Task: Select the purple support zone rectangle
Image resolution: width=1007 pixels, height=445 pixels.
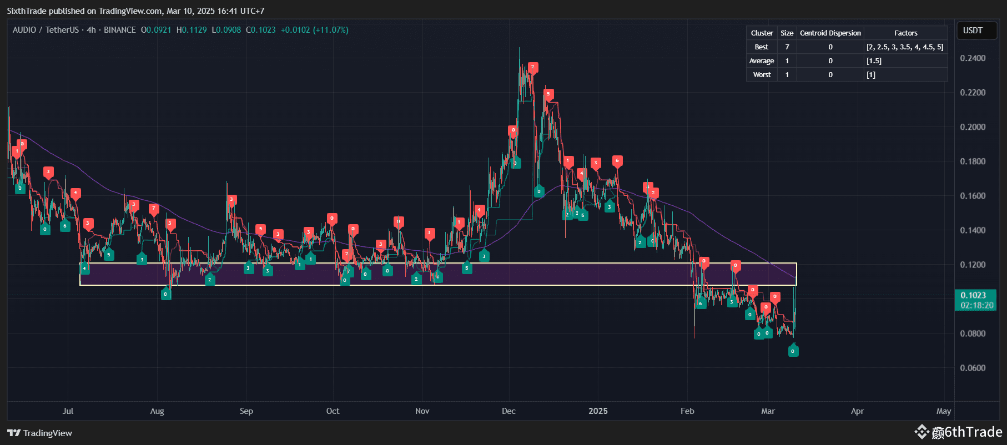Action: (439, 274)
